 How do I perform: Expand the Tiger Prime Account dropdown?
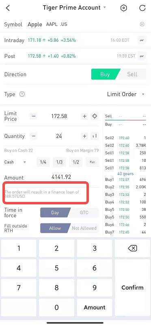pyautogui.click(x=105, y=7)
